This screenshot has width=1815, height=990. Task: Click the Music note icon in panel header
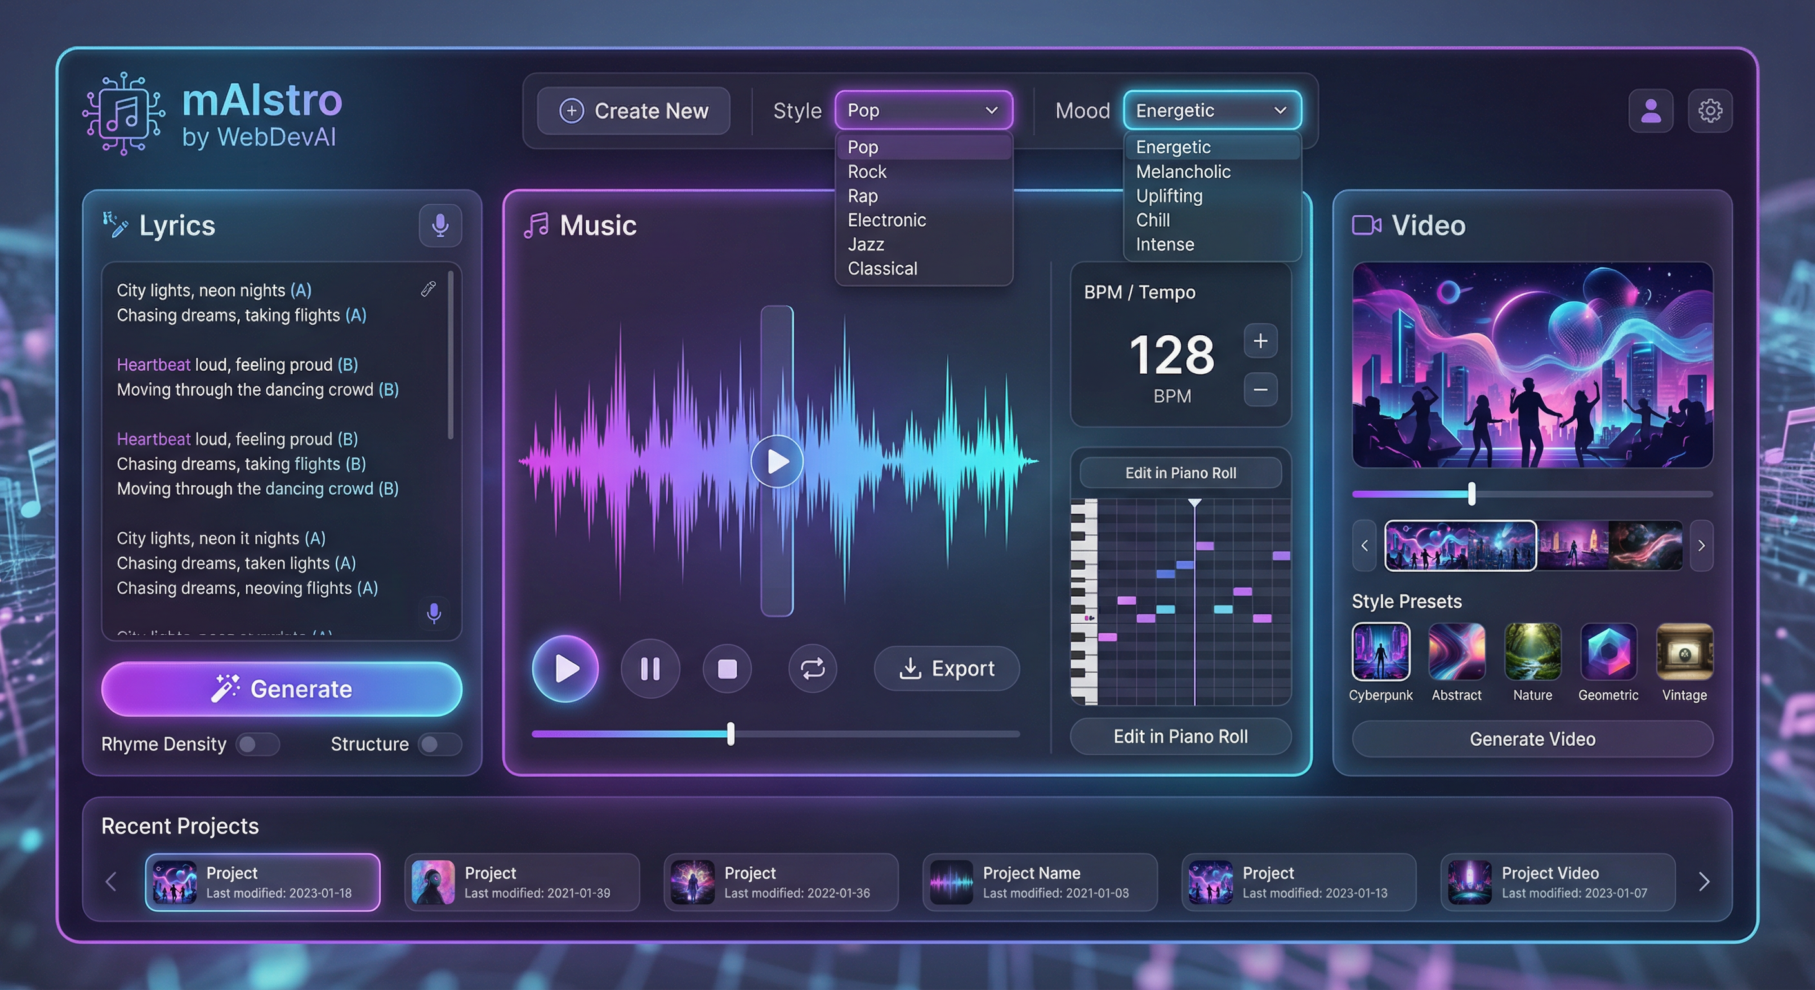[536, 226]
